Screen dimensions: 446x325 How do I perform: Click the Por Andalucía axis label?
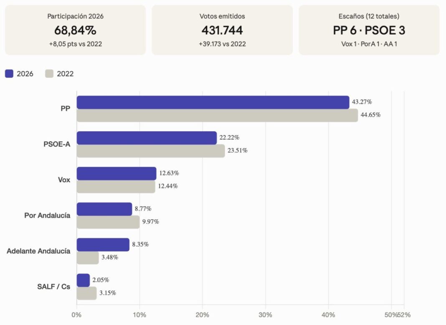(x=47, y=215)
